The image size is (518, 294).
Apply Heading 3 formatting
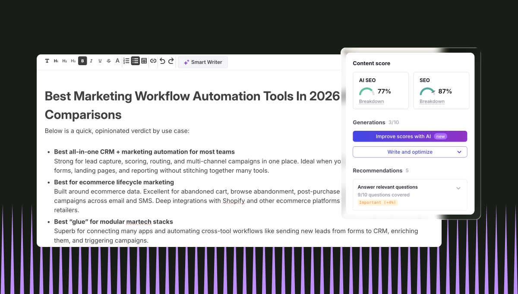click(x=73, y=61)
